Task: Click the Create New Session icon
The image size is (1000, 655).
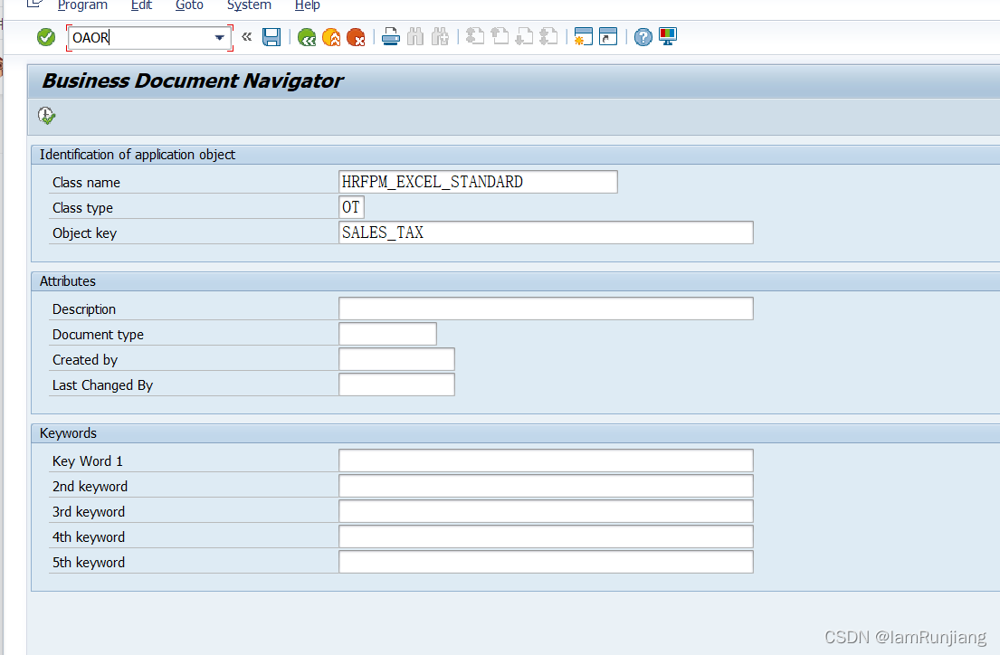Action: 584,36
